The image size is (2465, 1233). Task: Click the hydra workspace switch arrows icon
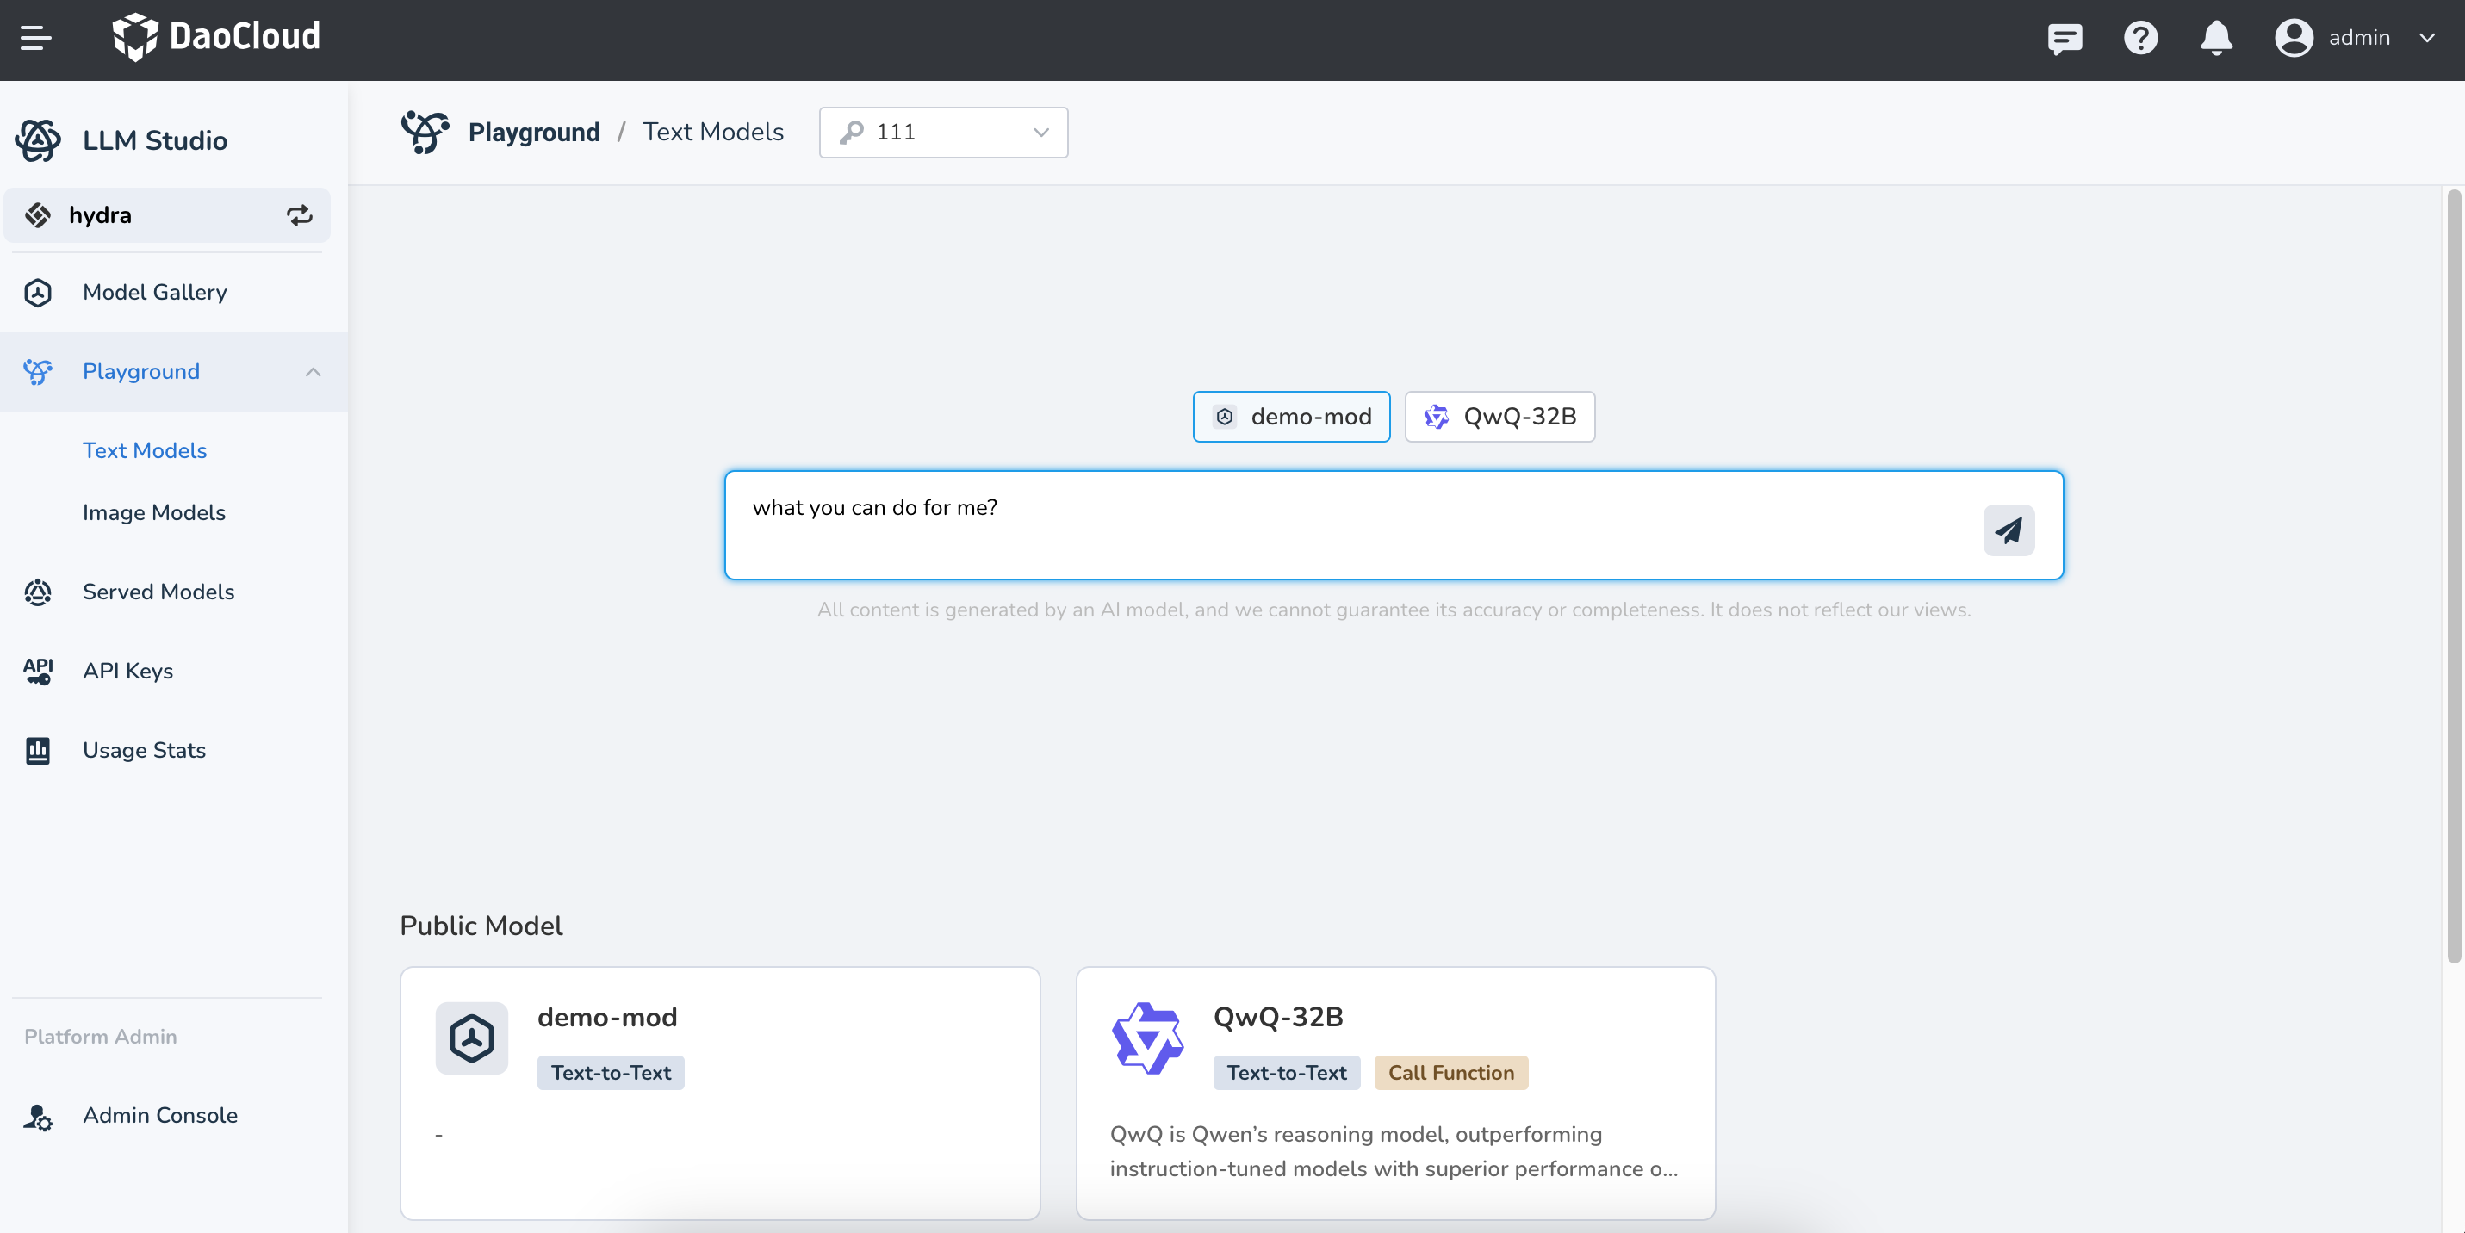click(300, 215)
